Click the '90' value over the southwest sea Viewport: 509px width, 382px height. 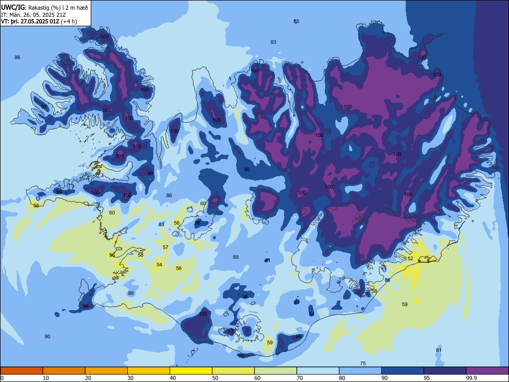47,337
